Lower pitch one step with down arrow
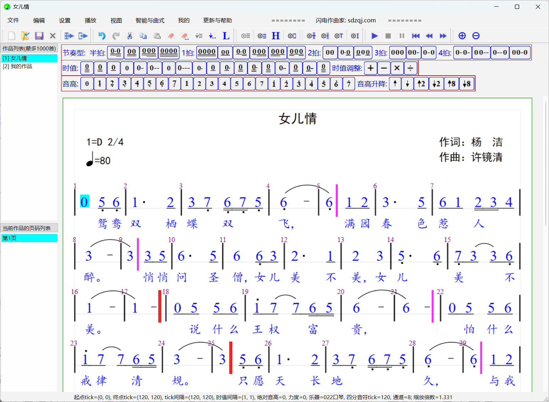The width and height of the screenshot is (549, 402). [407, 84]
